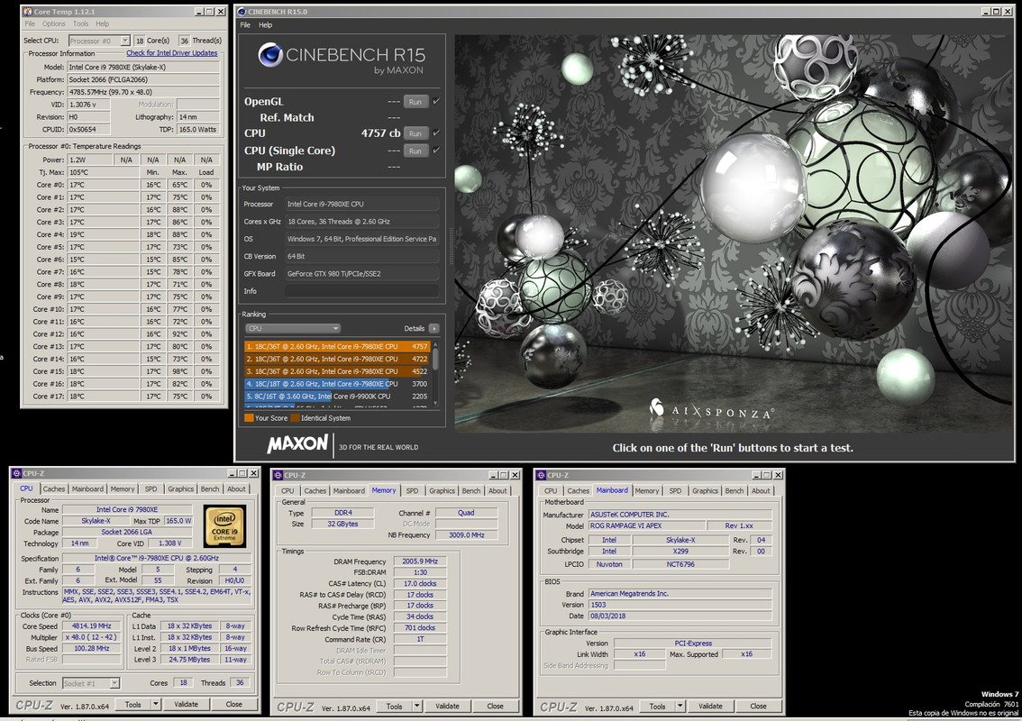Expand the Tools arrow in the CPU-Z CPU window

[156, 704]
